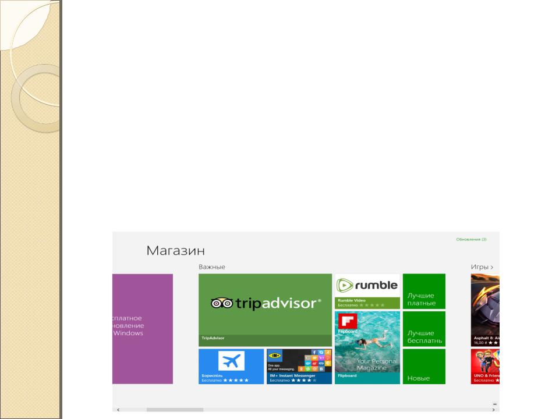Click the rumble play logo icon

click(x=345, y=285)
